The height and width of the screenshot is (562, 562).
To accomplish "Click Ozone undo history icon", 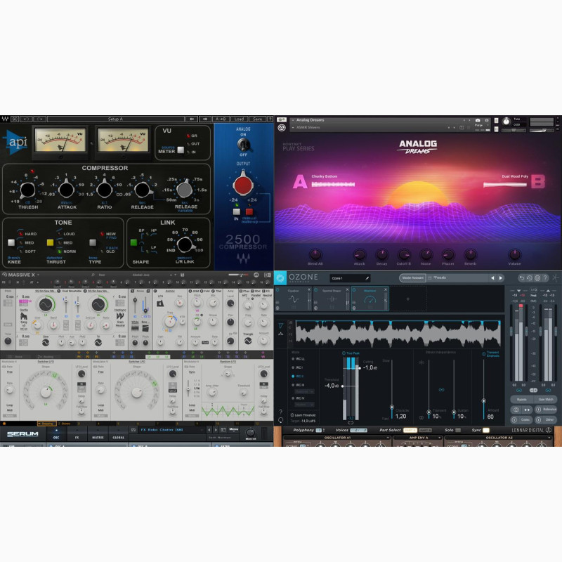I will [x=530, y=277].
